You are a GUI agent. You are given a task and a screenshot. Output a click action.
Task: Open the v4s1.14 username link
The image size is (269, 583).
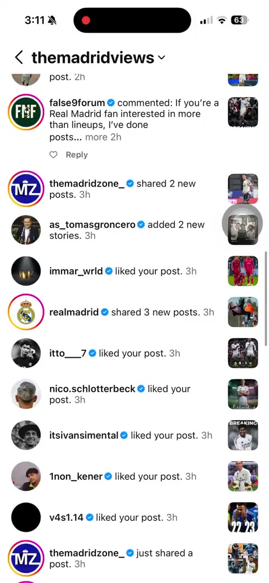[67, 517]
